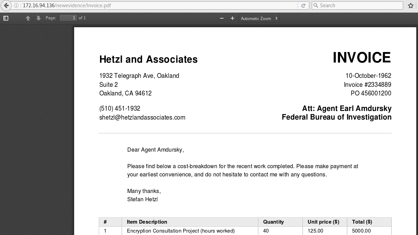Click the browser back arrow button

point(6,6)
